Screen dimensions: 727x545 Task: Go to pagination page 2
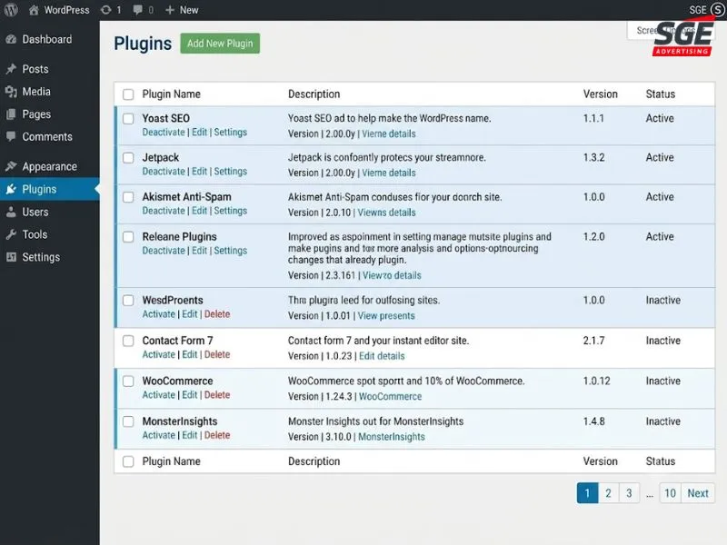[x=608, y=493]
